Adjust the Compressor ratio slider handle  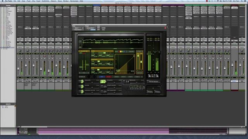pyautogui.click(x=98, y=61)
